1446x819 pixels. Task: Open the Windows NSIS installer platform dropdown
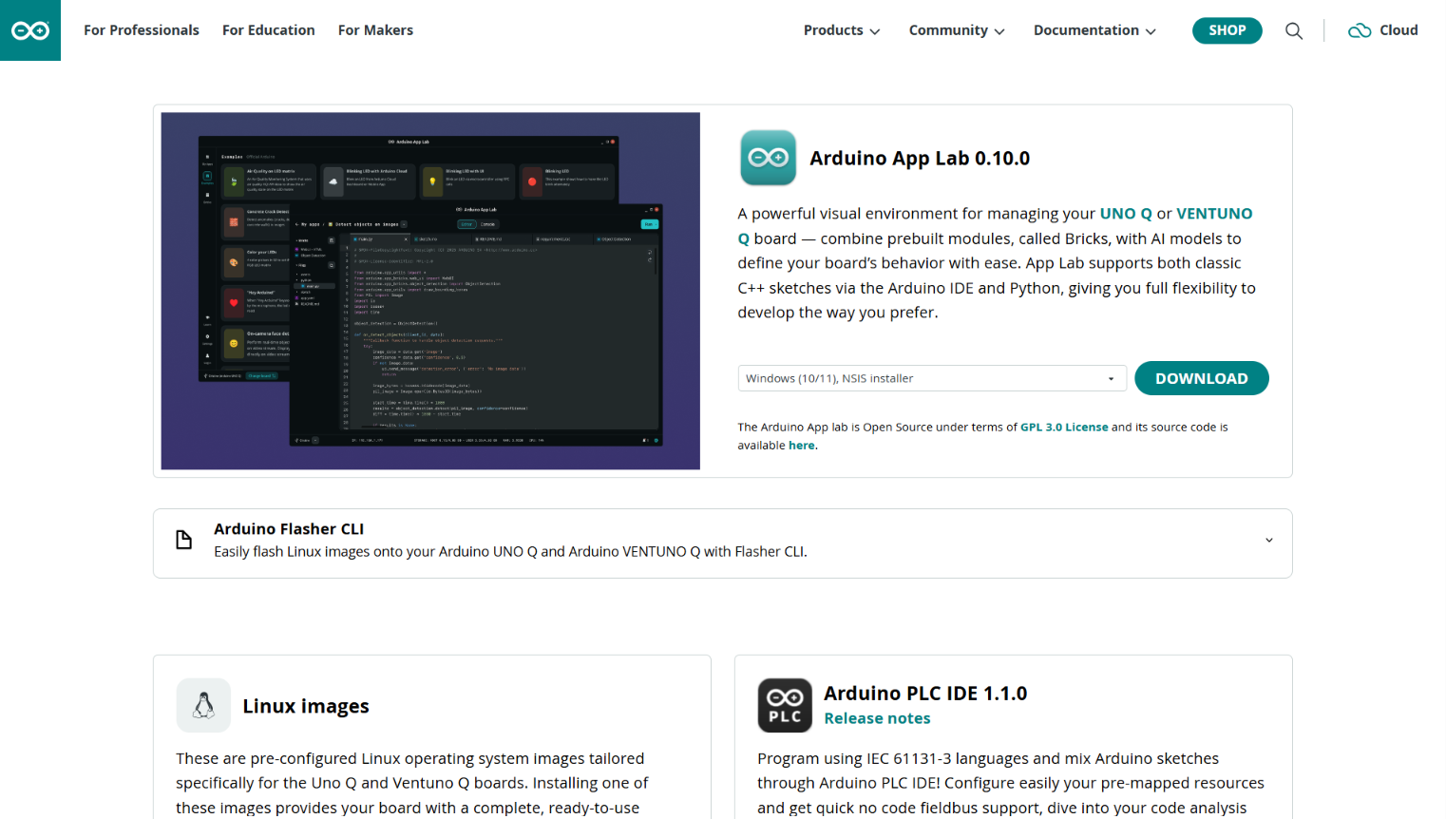932,378
